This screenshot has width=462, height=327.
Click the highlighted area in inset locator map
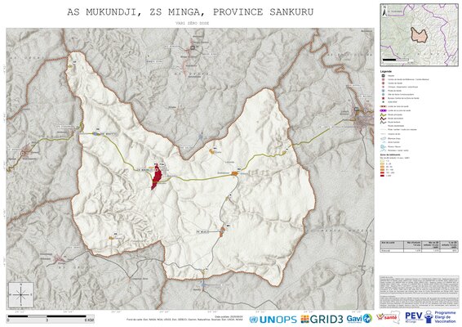420,34
